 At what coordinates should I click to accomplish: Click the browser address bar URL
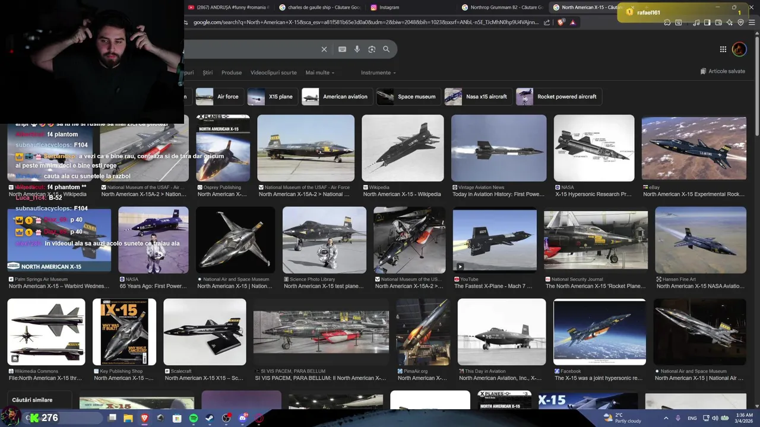(366, 23)
